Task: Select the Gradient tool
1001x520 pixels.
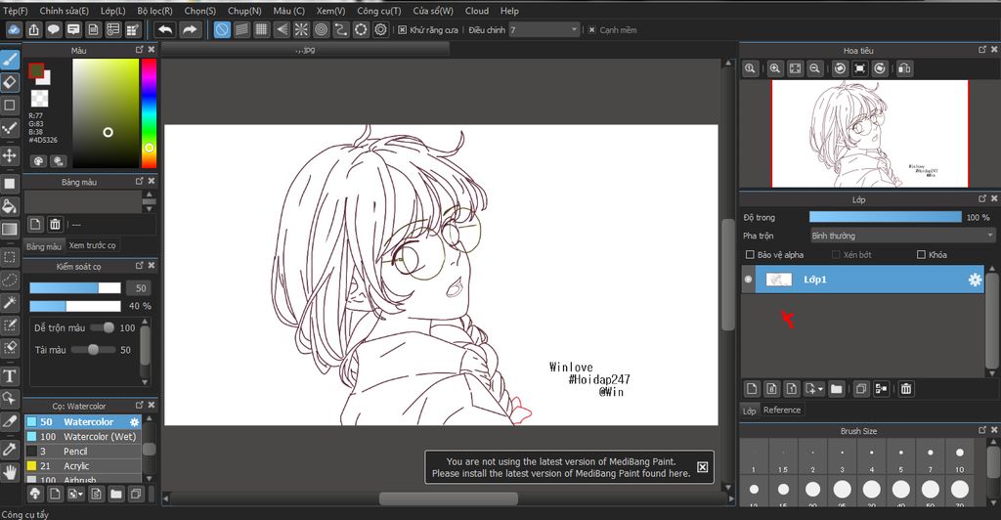Action: [10, 229]
